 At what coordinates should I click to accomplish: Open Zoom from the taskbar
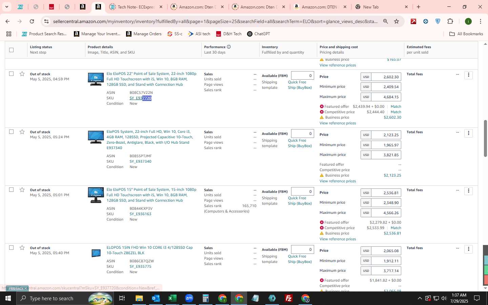tap(189, 298)
